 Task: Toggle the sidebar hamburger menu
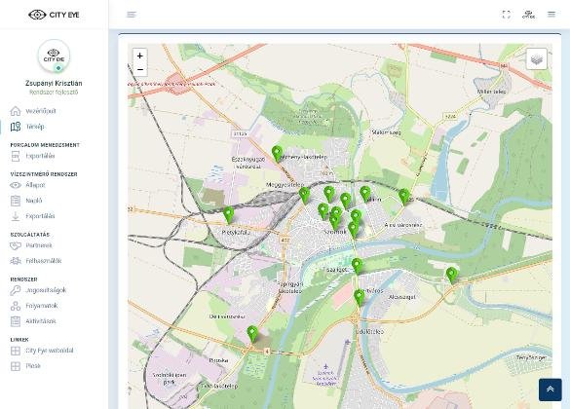coord(132,15)
